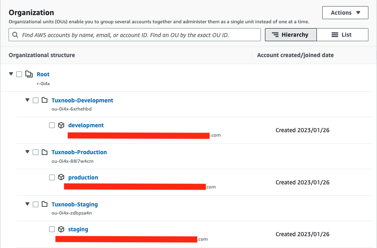This screenshot has height=248, width=377.
Task: Focus the account search input field
Action: coord(139,35)
